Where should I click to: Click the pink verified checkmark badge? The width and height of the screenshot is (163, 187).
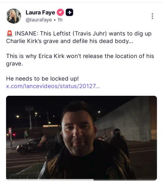[x=60, y=12]
